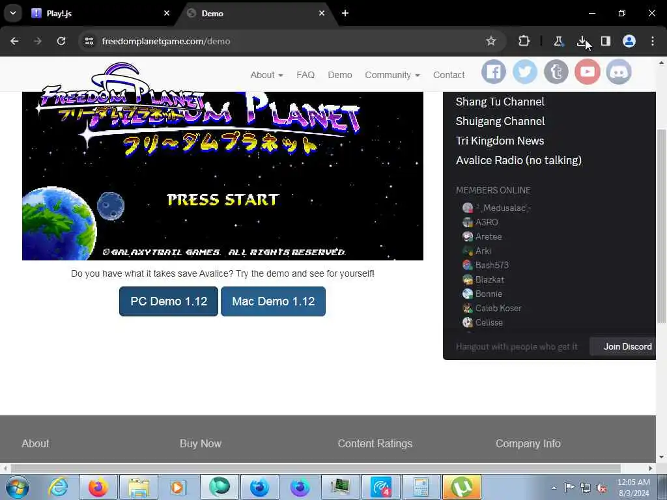Open the Discord social icon
667x500 pixels.
[x=619, y=72]
